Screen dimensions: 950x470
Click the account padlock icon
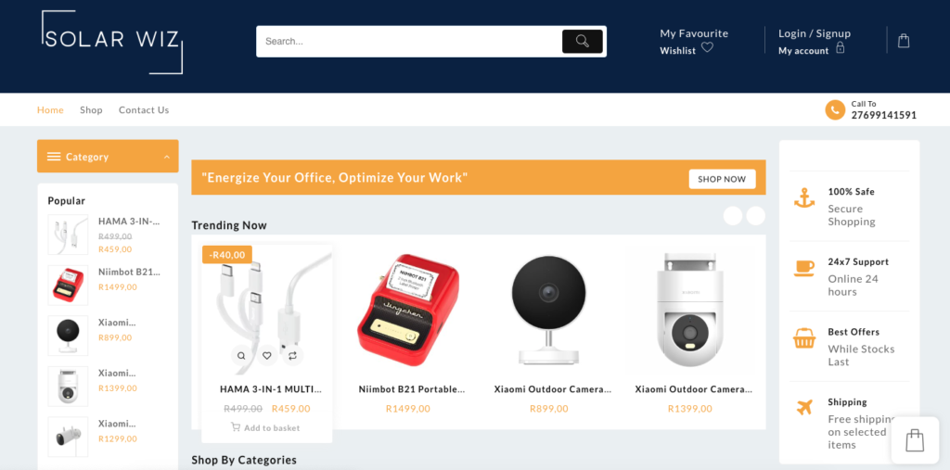pyautogui.click(x=841, y=48)
